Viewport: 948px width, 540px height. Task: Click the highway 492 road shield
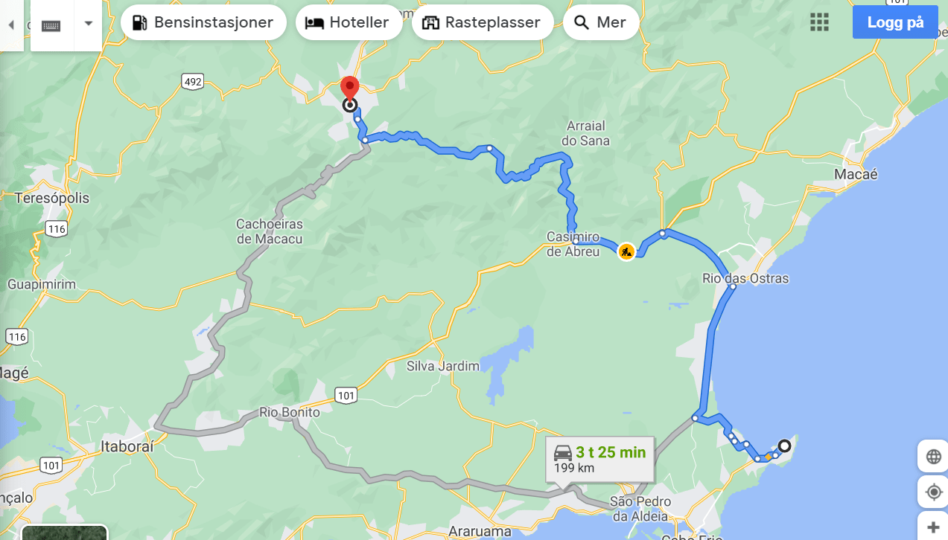tap(193, 82)
